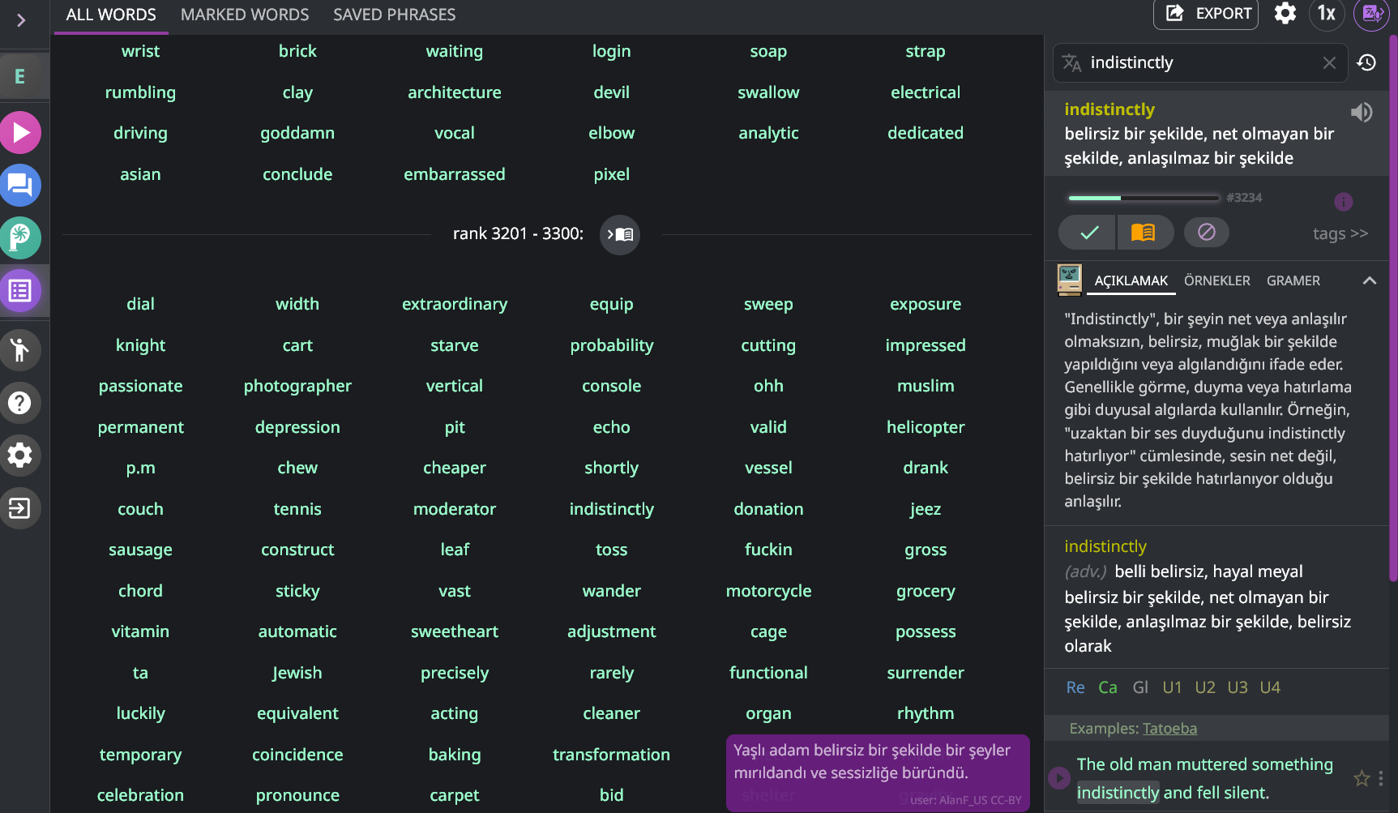The image size is (1398, 813).
Task: Open the search history clock icon
Action: [x=1367, y=62]
